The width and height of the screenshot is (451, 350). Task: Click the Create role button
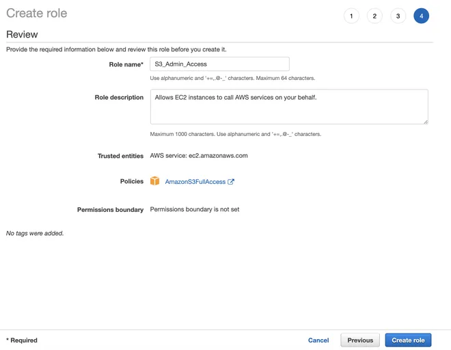(408, 340)
